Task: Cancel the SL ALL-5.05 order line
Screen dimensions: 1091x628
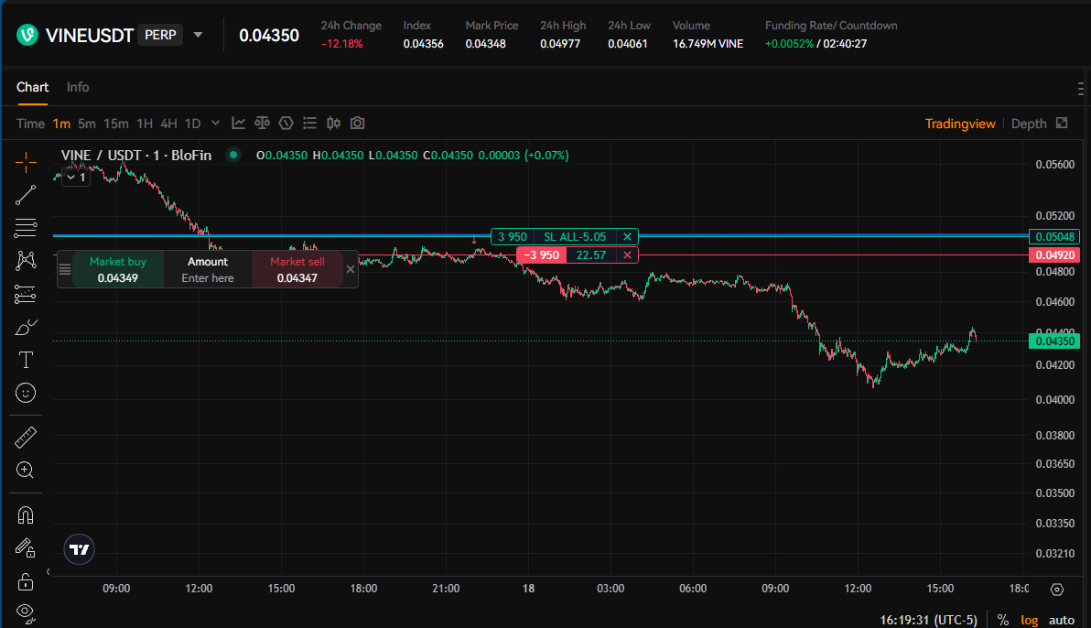Action: click(x=627, y=237)
